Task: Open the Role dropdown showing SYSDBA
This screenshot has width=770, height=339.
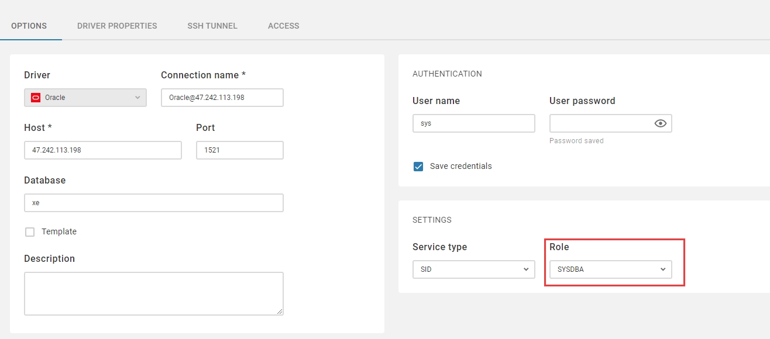Action: [610, 269]
